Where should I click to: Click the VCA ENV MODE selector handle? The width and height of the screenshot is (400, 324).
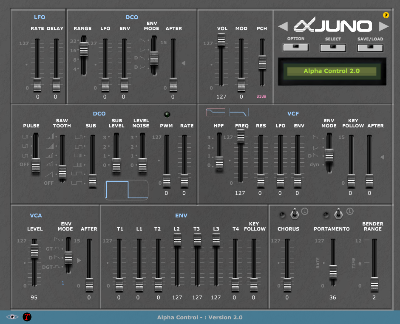point(68,259)
